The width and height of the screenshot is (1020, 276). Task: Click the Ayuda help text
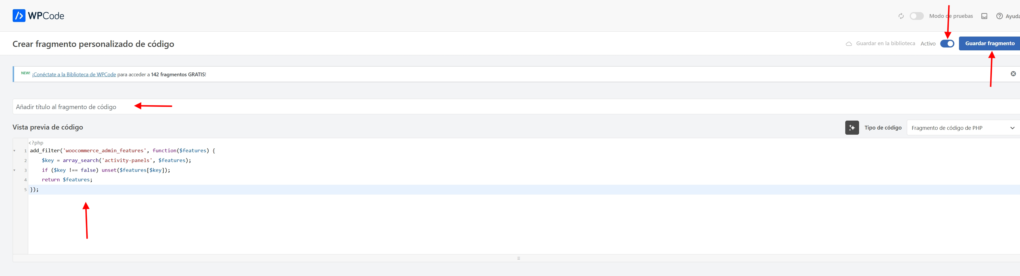click(1013, 16)
